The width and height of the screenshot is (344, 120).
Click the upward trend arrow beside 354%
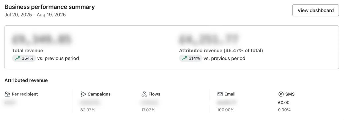[x=17, y=58]
